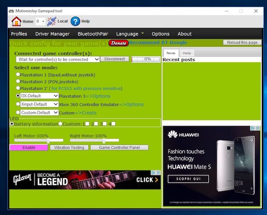Check LED custom box 3
Image resolution: width=267 pixels, height=215 pixels.
105,123
